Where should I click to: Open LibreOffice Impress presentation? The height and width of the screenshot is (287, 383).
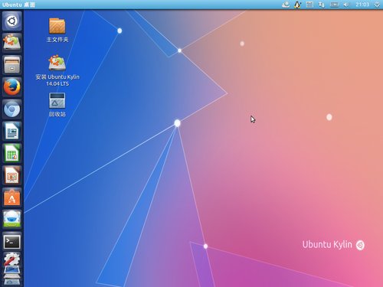[11, 175]
